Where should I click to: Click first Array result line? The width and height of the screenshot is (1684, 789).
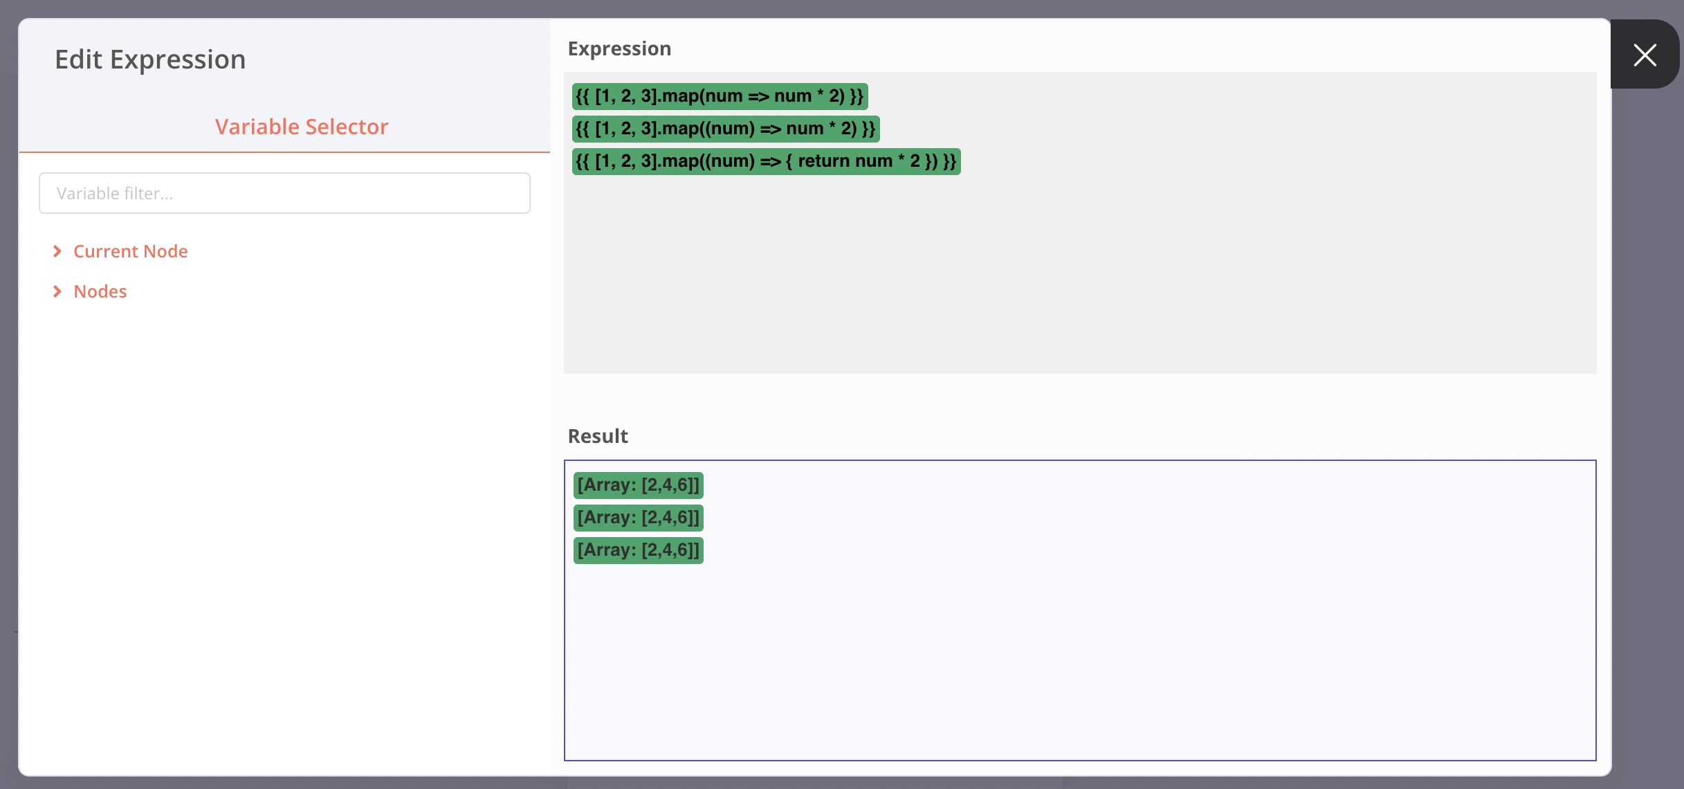pos(638,485)
